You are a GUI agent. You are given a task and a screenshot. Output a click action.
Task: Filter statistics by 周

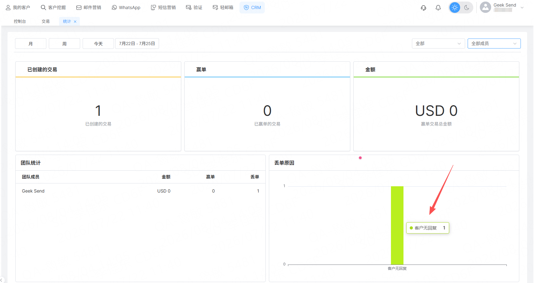(x=64, y=44)
